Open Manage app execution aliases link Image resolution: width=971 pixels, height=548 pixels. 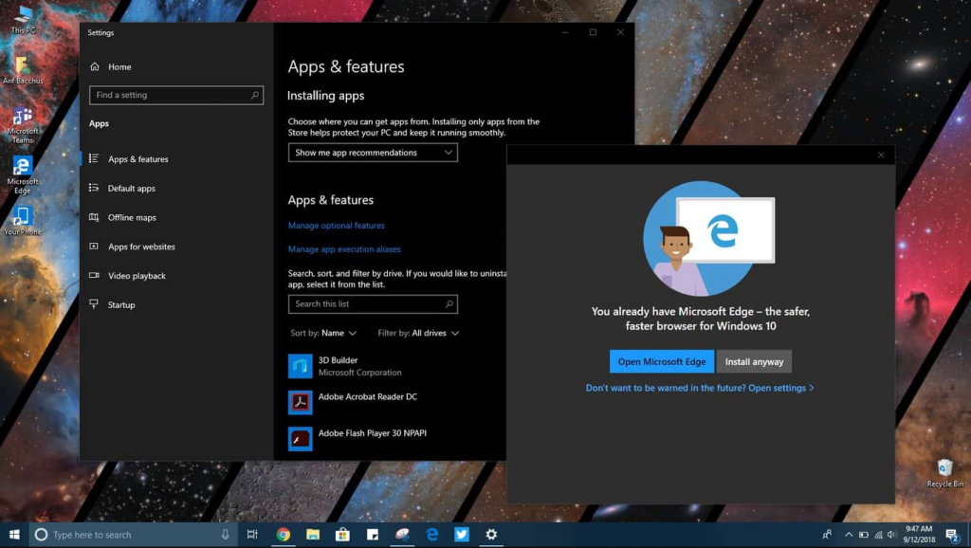click(x=344, y=249)
